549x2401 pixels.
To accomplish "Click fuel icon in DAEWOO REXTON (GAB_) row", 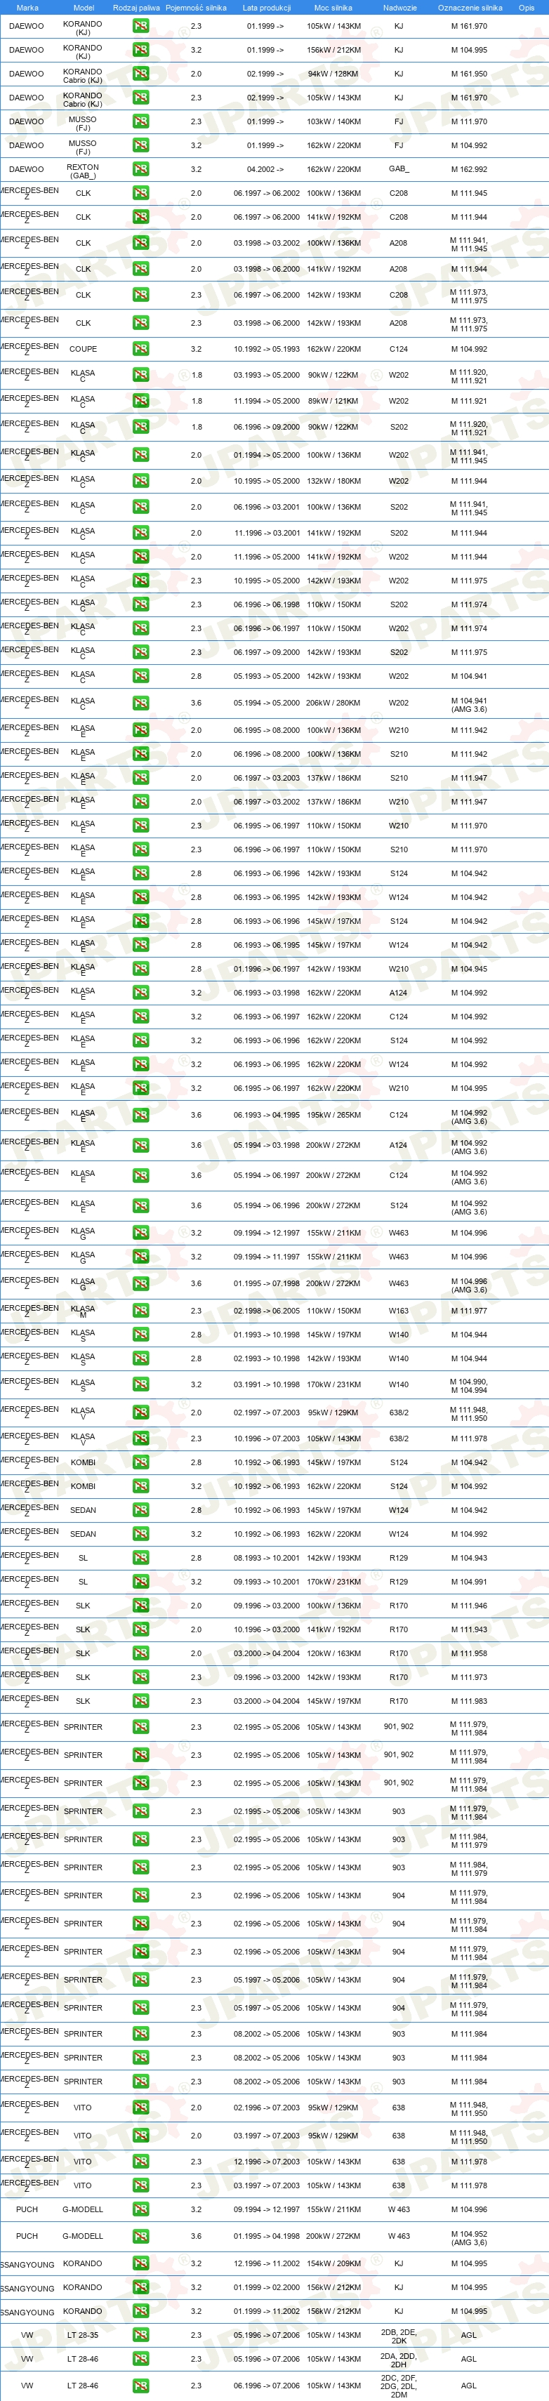I will click(x=140, y=170).
